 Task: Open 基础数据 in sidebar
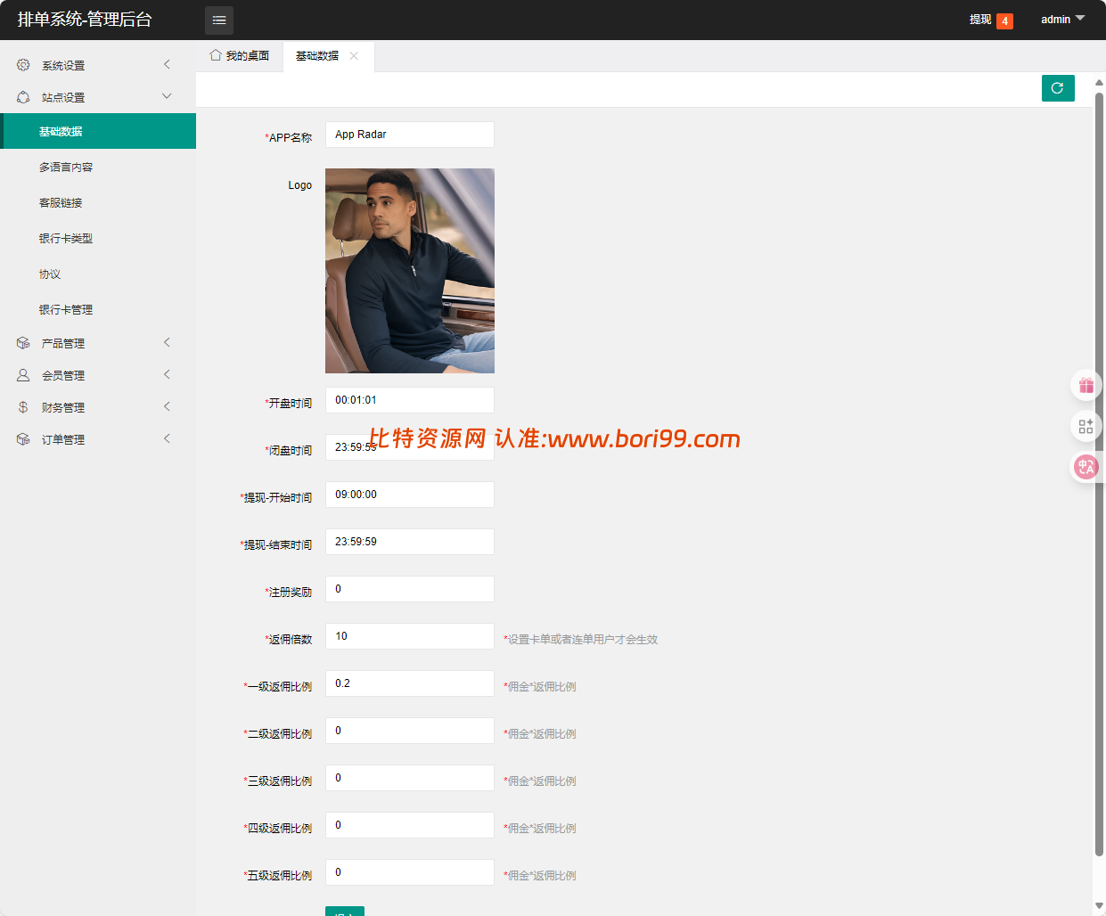pyautogui.click(x=98, y=131)
